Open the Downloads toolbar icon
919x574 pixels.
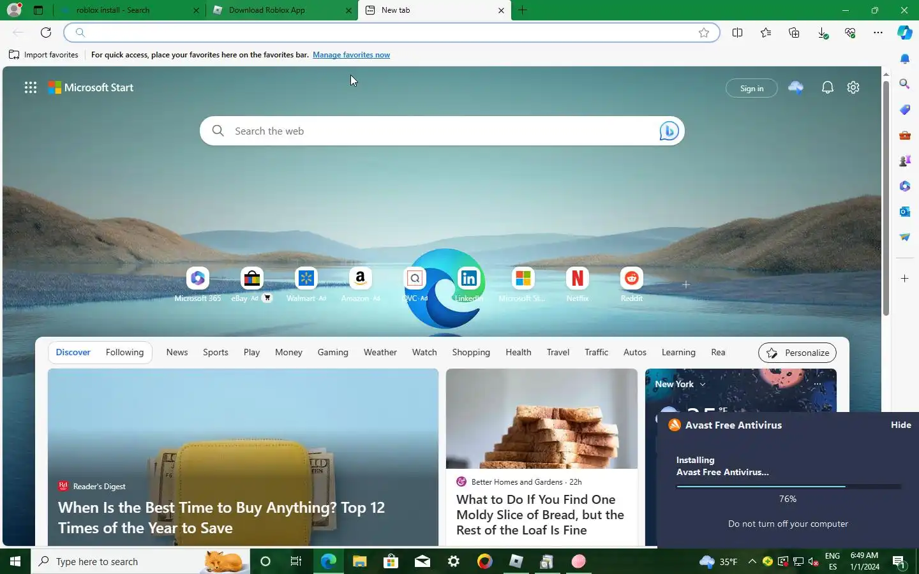click(823, 33)
